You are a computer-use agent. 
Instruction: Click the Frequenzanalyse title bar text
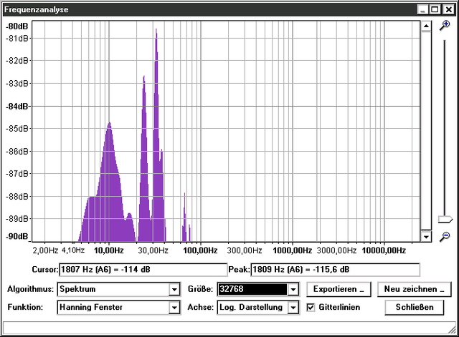37,9
